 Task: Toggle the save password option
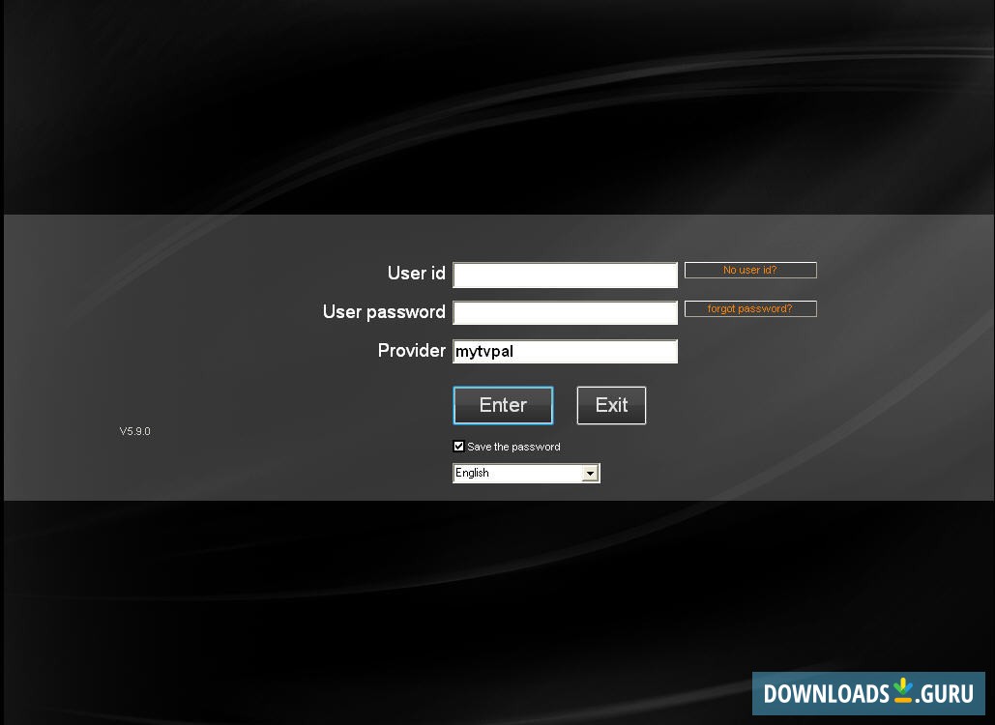pos(458,446)
